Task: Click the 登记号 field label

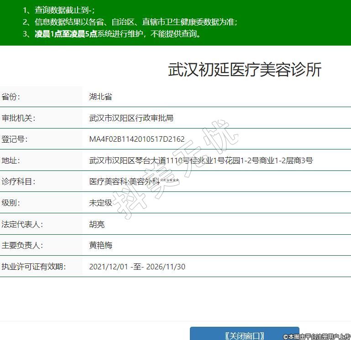Action: 15,139
